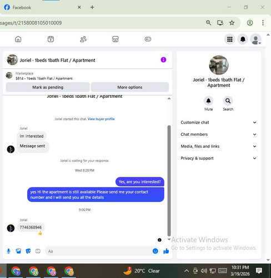The image size is (271, 278).
Task: Open the account profile avatar menu
Action: [255, 39]
